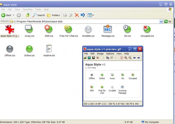Viewport: 175px width, 124px height.
Task: Open the IrfanView Options menu
Action: point(110,54)
